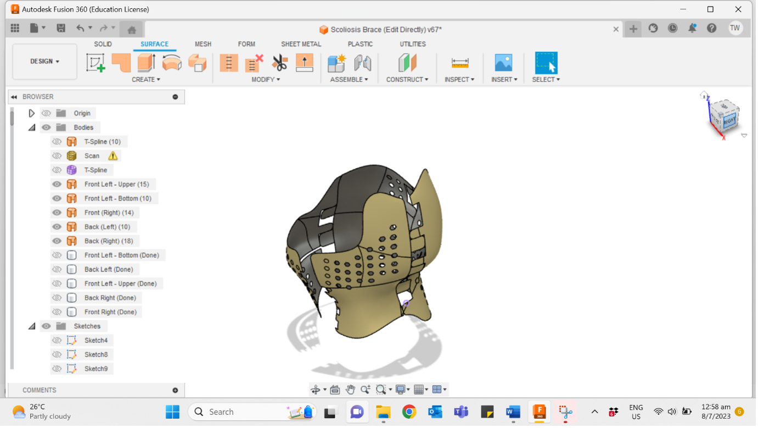Open the notifications bell

pos(692,28)
